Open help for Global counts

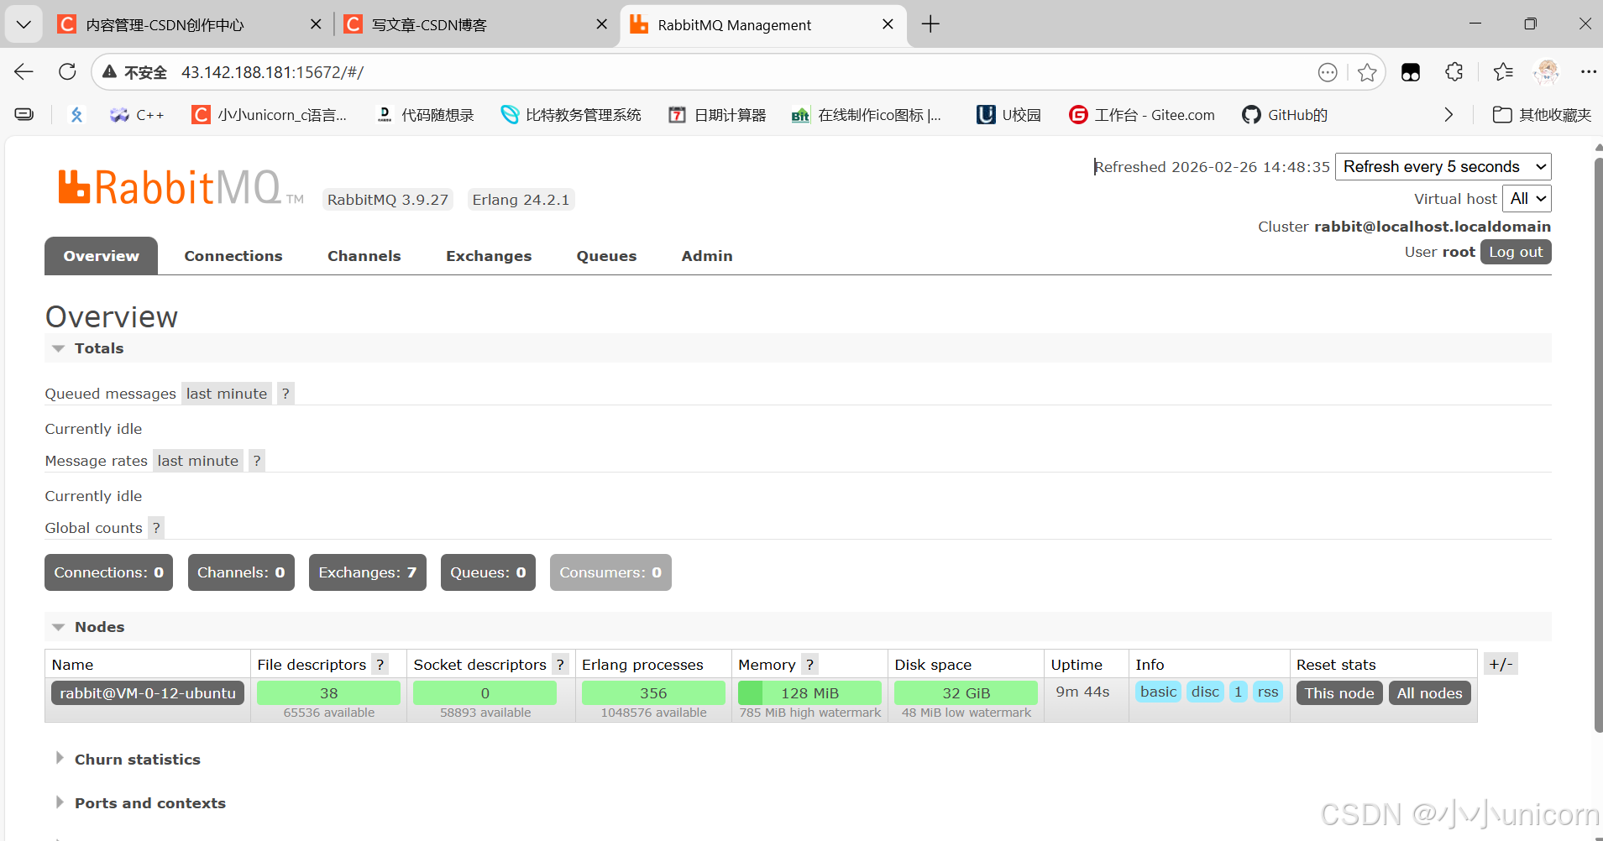[x=156, y=528]
